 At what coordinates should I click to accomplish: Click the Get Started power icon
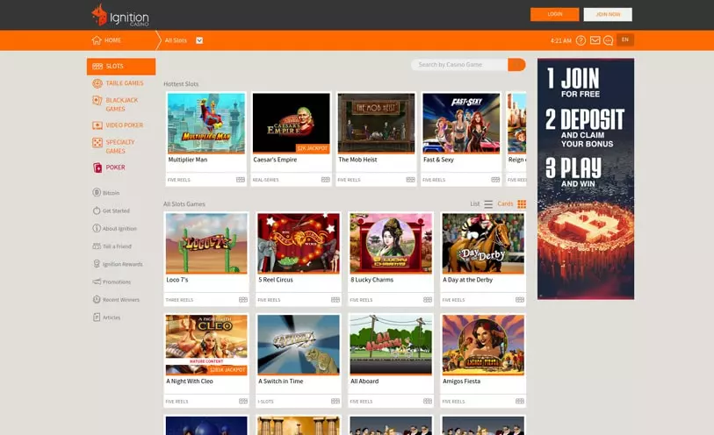coord(97,210)
